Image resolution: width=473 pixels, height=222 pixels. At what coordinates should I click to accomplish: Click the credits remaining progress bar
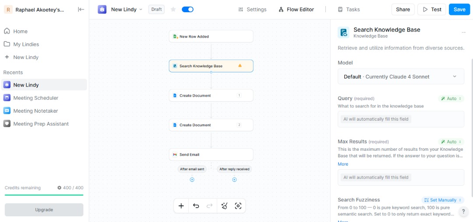coord(44,195)
